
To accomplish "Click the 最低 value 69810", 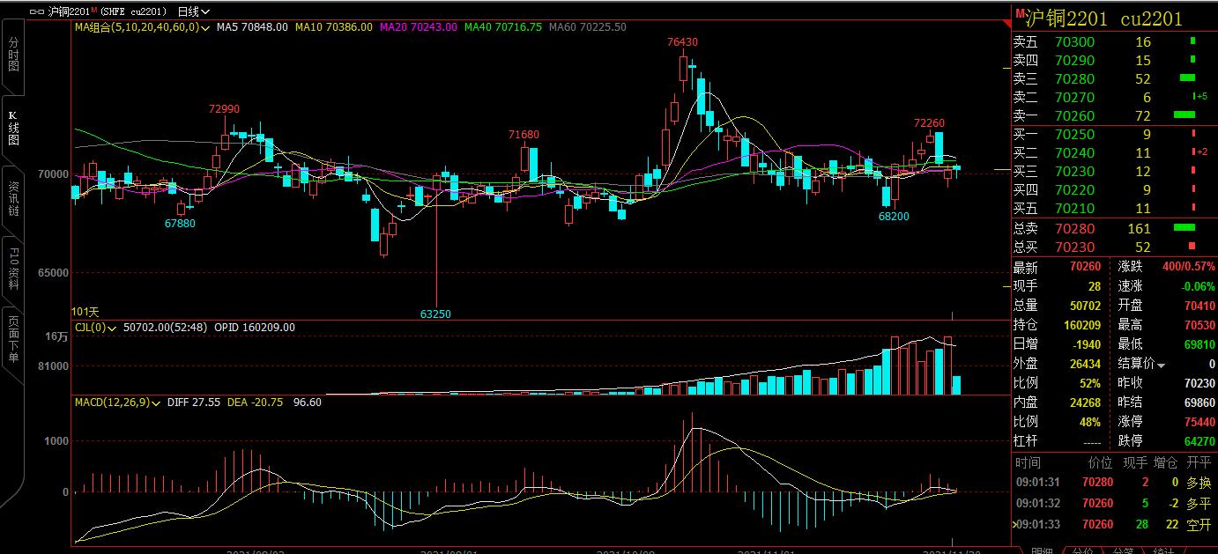I will 1199,344.
